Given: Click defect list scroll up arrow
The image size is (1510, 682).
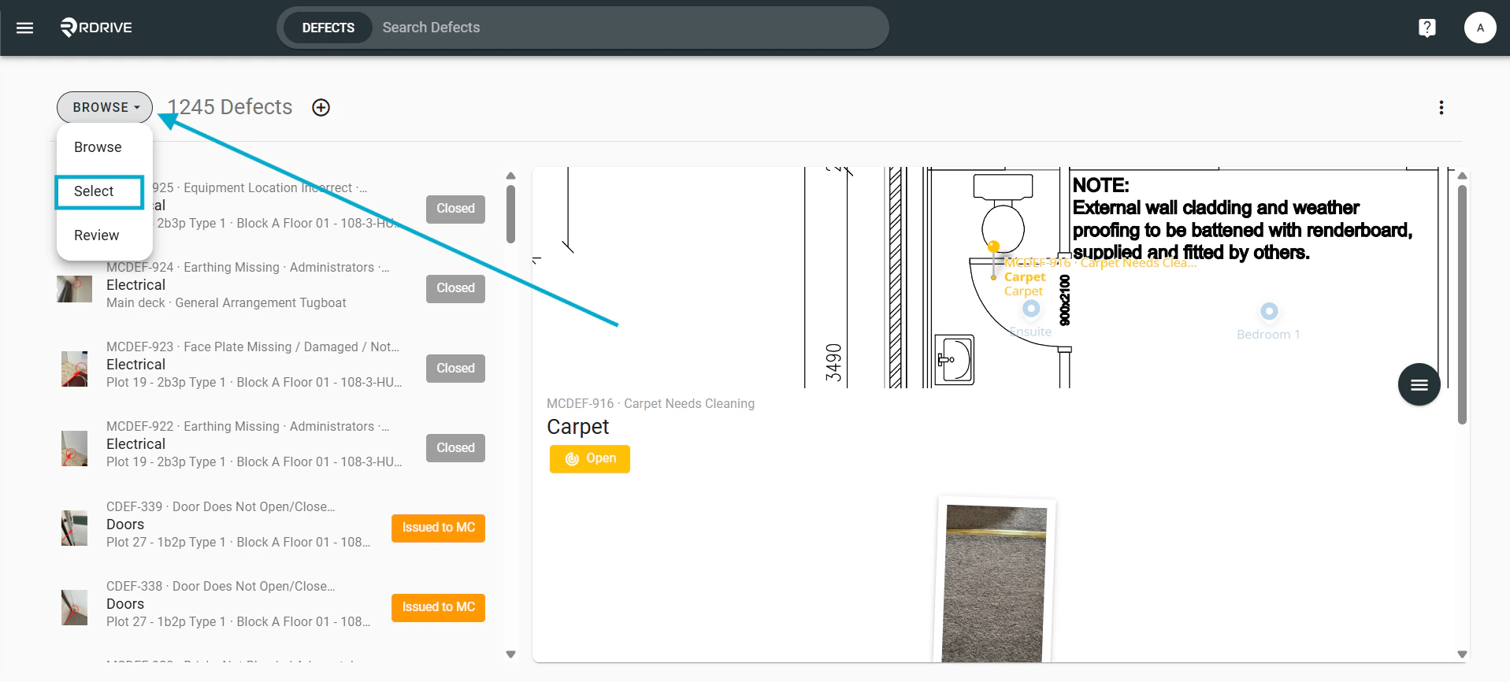Looking at the screenshot, I should coord(510,176).
